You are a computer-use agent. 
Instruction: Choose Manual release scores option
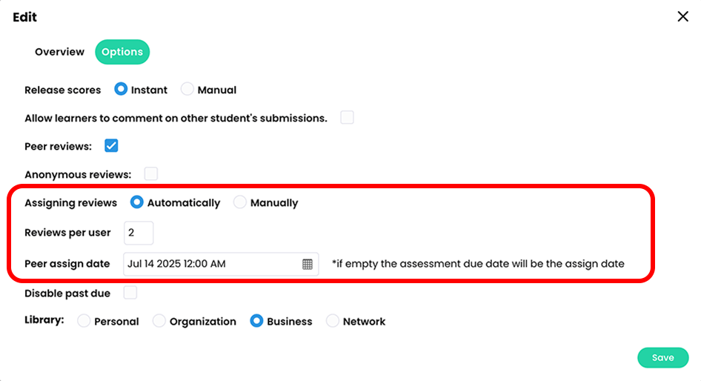click(187, 89)
